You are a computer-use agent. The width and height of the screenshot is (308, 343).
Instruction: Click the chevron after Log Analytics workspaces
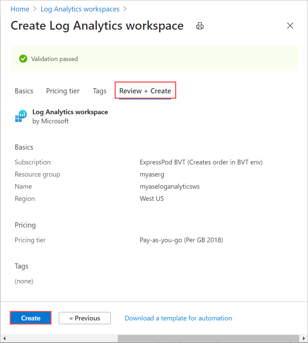(125, 9)
